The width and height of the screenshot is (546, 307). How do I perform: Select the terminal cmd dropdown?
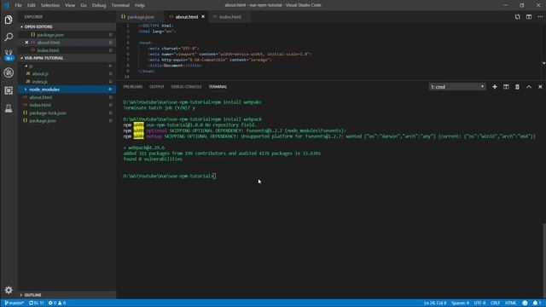pos(457,87)
